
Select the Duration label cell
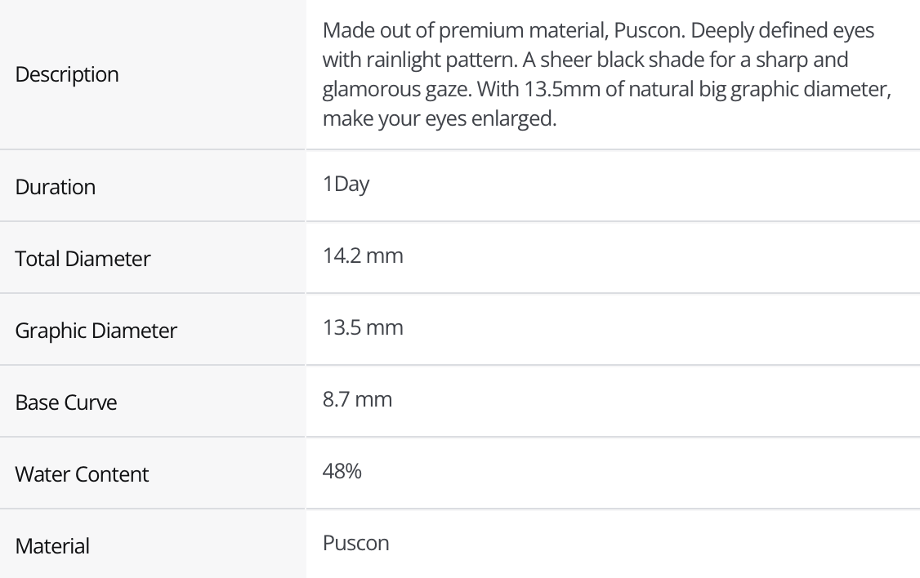coord(56,187)
